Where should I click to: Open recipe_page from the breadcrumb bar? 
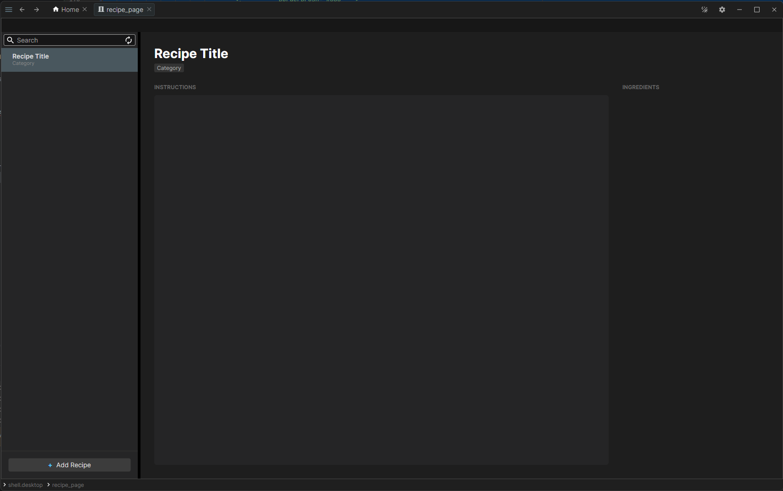pos(67,485)
